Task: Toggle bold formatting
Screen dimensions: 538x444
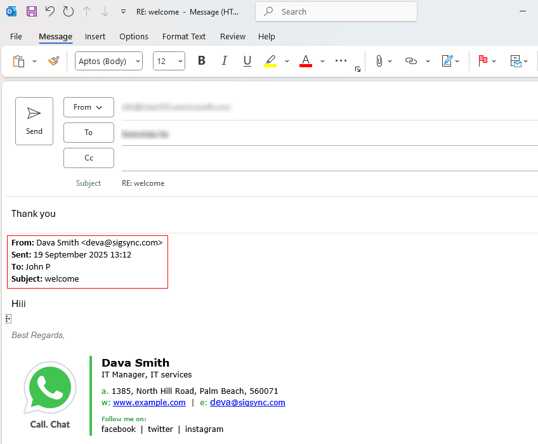Action: coord(202,61)
